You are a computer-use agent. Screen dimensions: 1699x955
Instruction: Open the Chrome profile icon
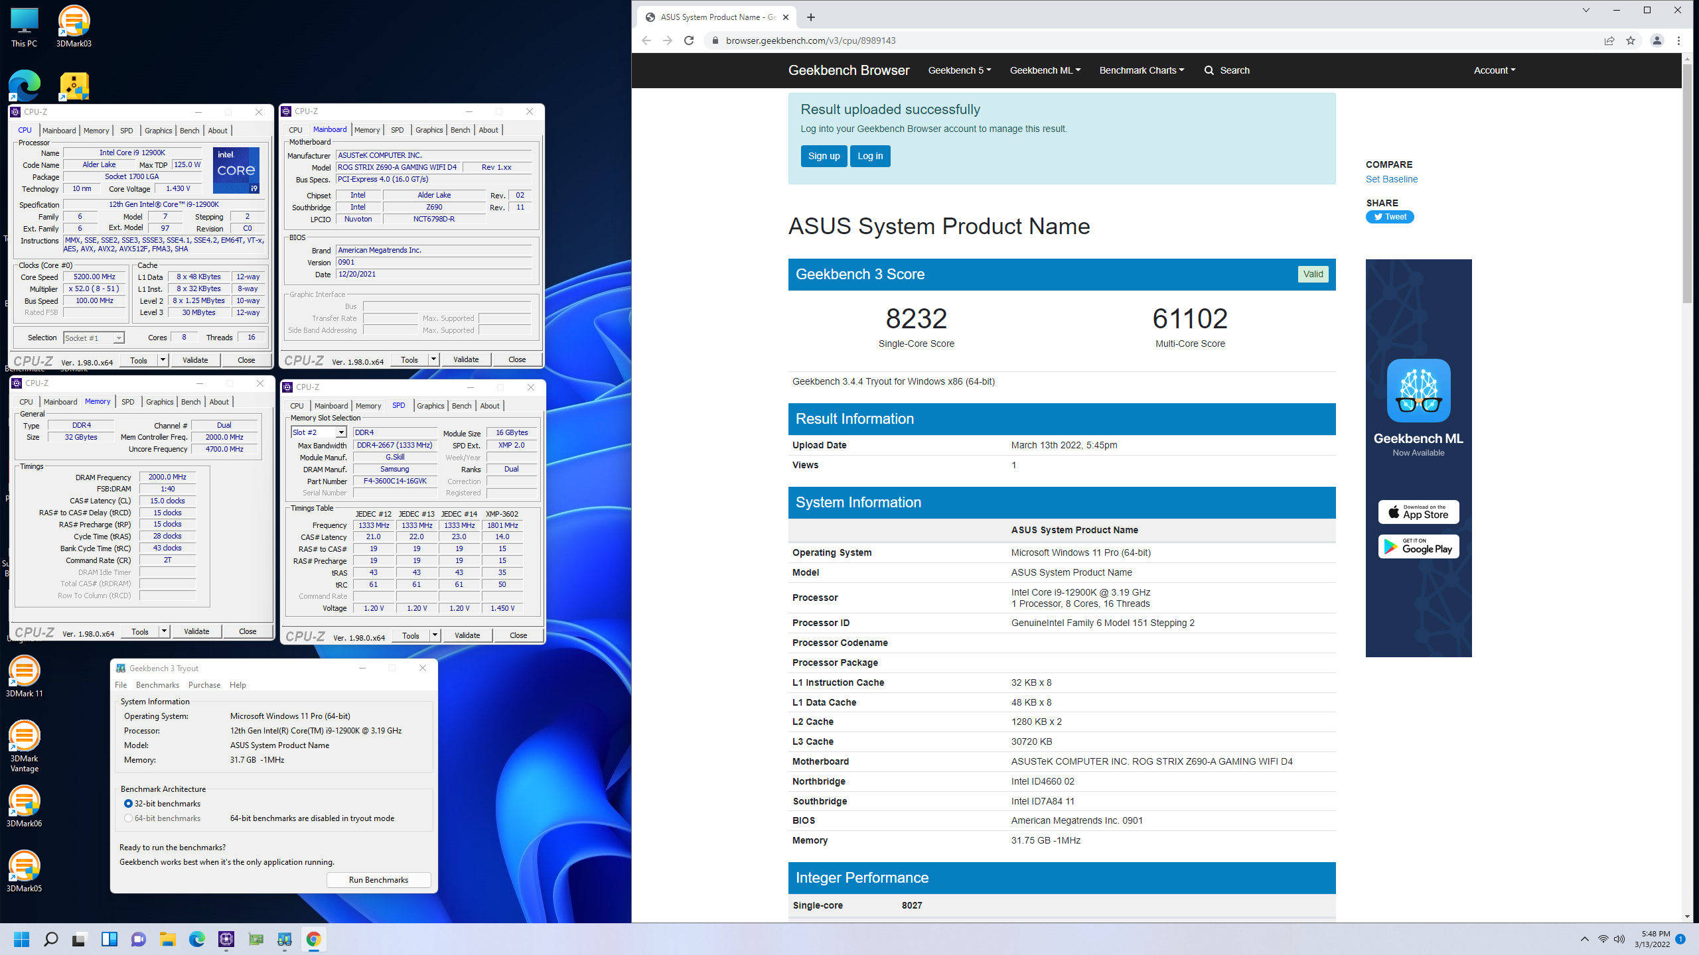[1657, 40]
